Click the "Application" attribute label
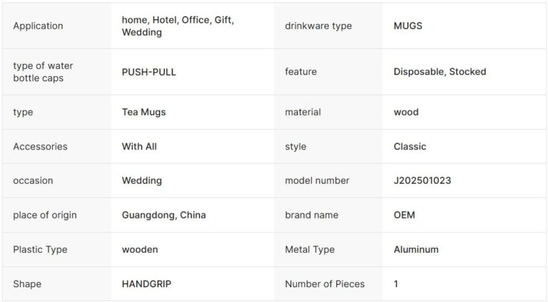Viewport: 548px width, 302px height. (x=38, y=26)
